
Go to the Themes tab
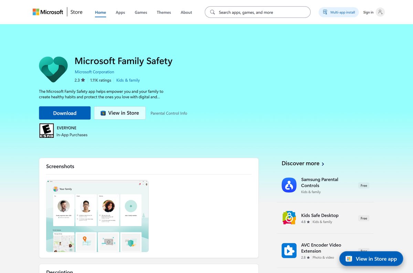point(164,12)
